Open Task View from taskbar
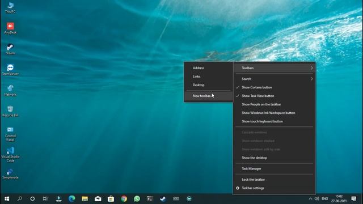Viewport: 363px width, 204px height. [x=45, y=199]
